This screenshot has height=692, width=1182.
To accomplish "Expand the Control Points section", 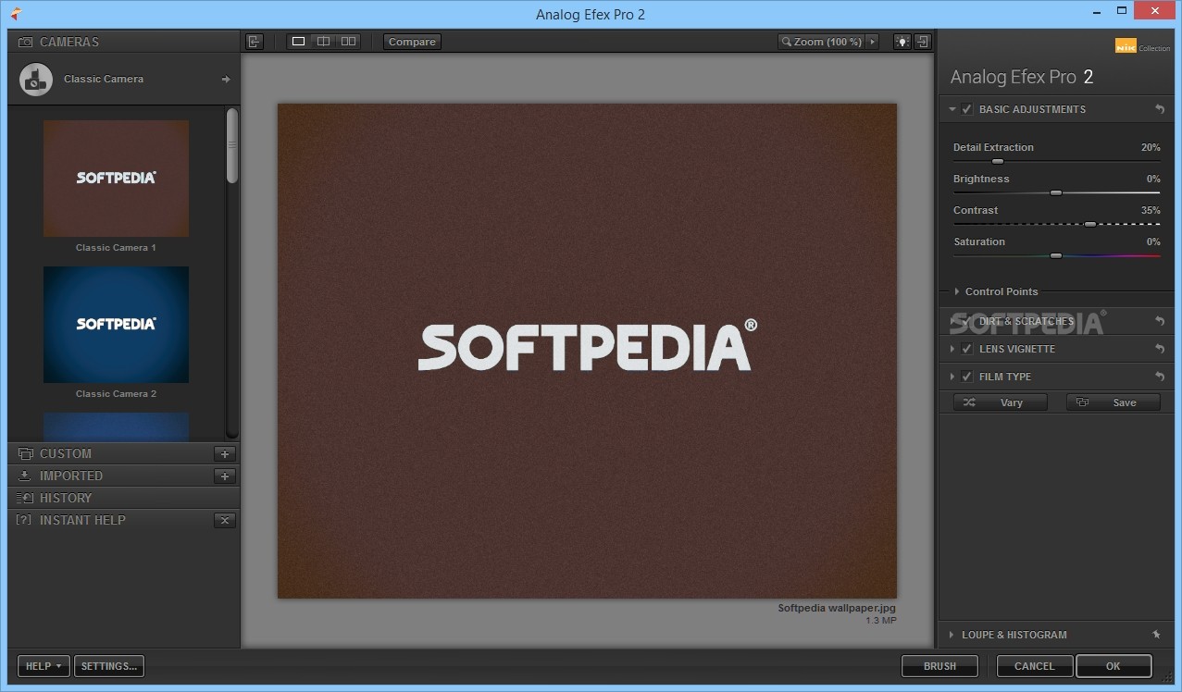I will 957,291.
